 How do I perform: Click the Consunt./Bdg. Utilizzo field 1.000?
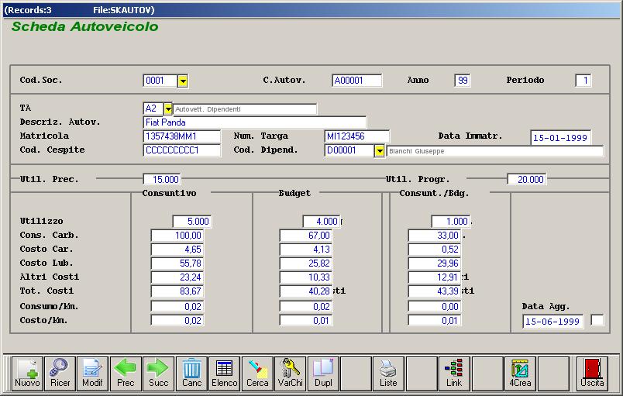(450, 221)
